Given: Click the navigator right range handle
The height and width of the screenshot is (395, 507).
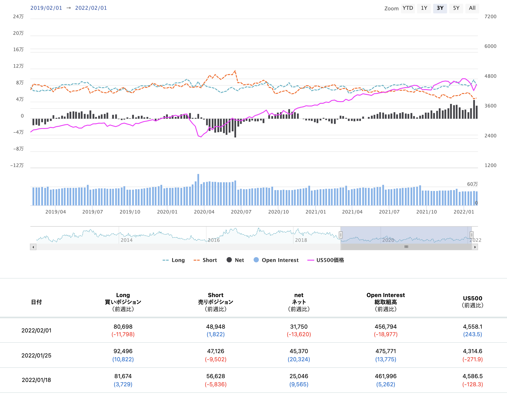Looking at the screenshot, I should coord(472,235).
